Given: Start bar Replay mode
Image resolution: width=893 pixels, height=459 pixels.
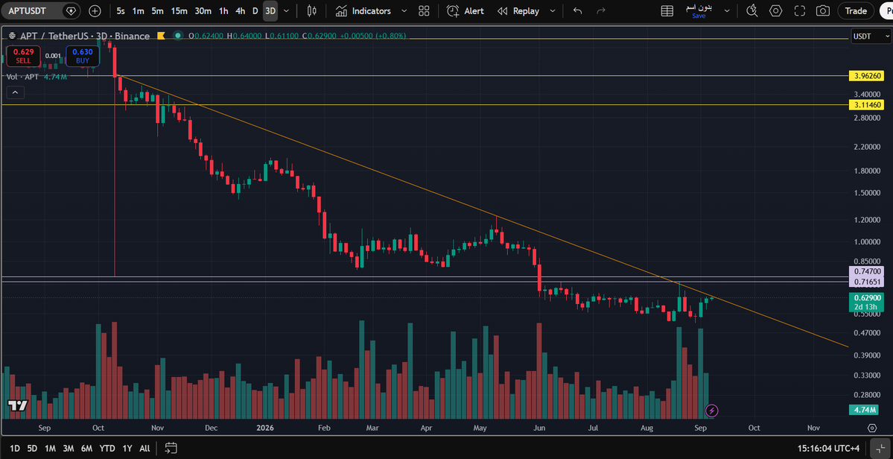Looking at the screenshot, I should 518,11.
